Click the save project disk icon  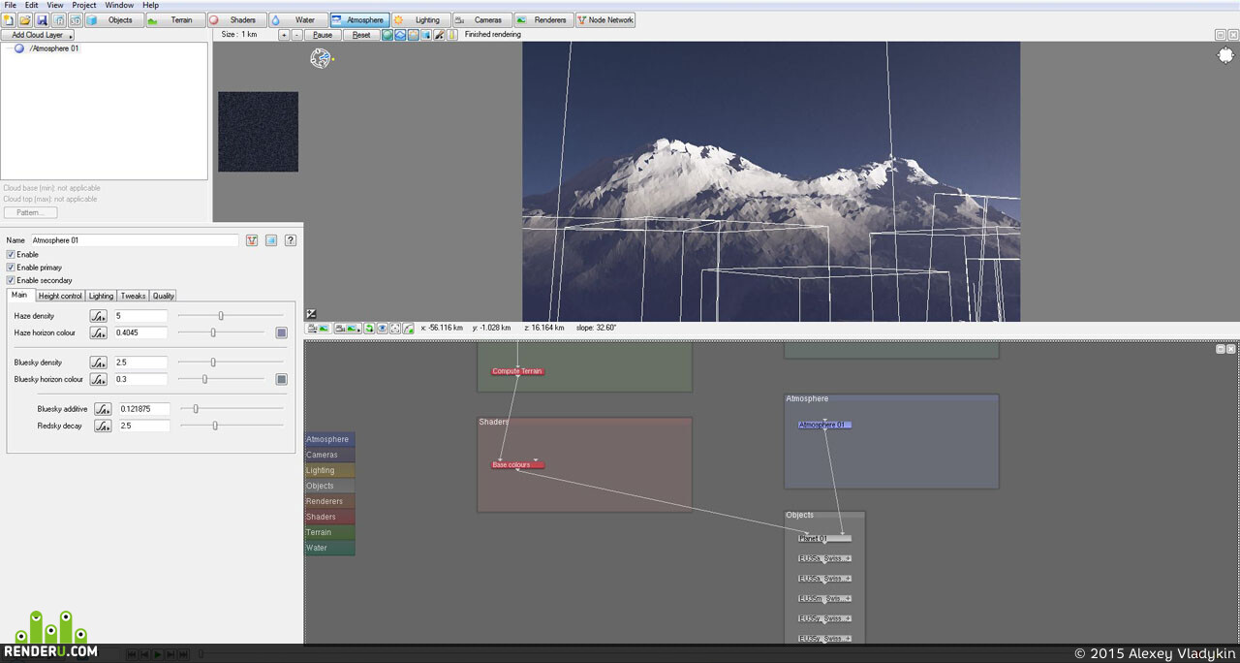(42, 20)
